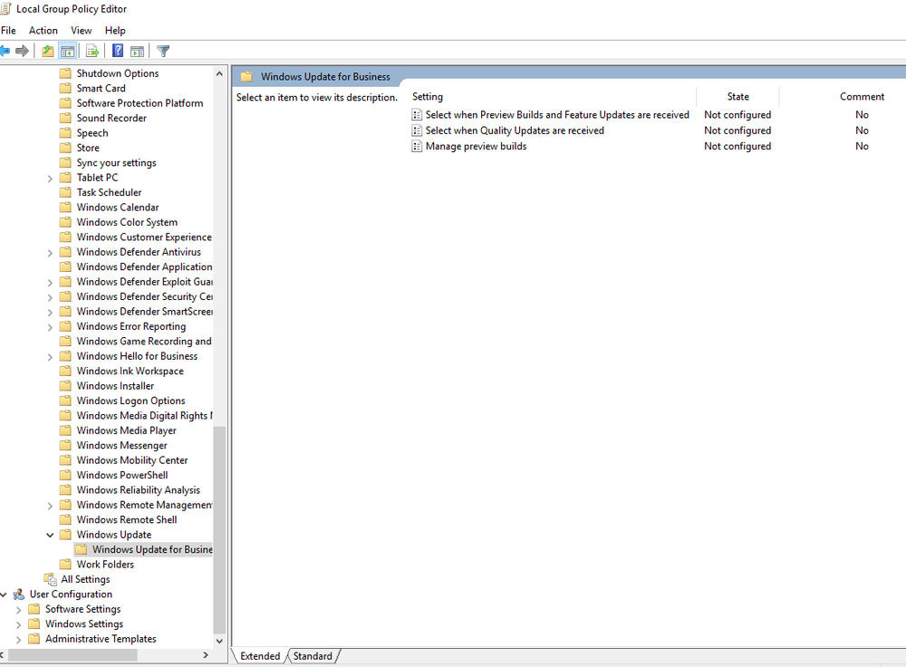Screen dimensions: 906x667
Task: Open the Help menu
Action: 115,30
